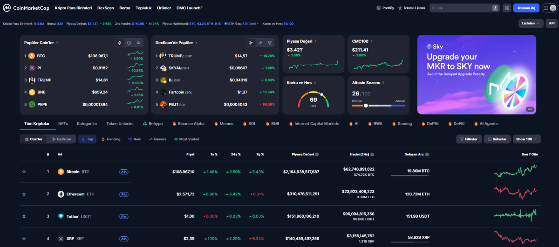Click the info icon next to Dolaşan Arz header
Image resolution: width=559 pixels, height=247 pixels.
point(428,154)
